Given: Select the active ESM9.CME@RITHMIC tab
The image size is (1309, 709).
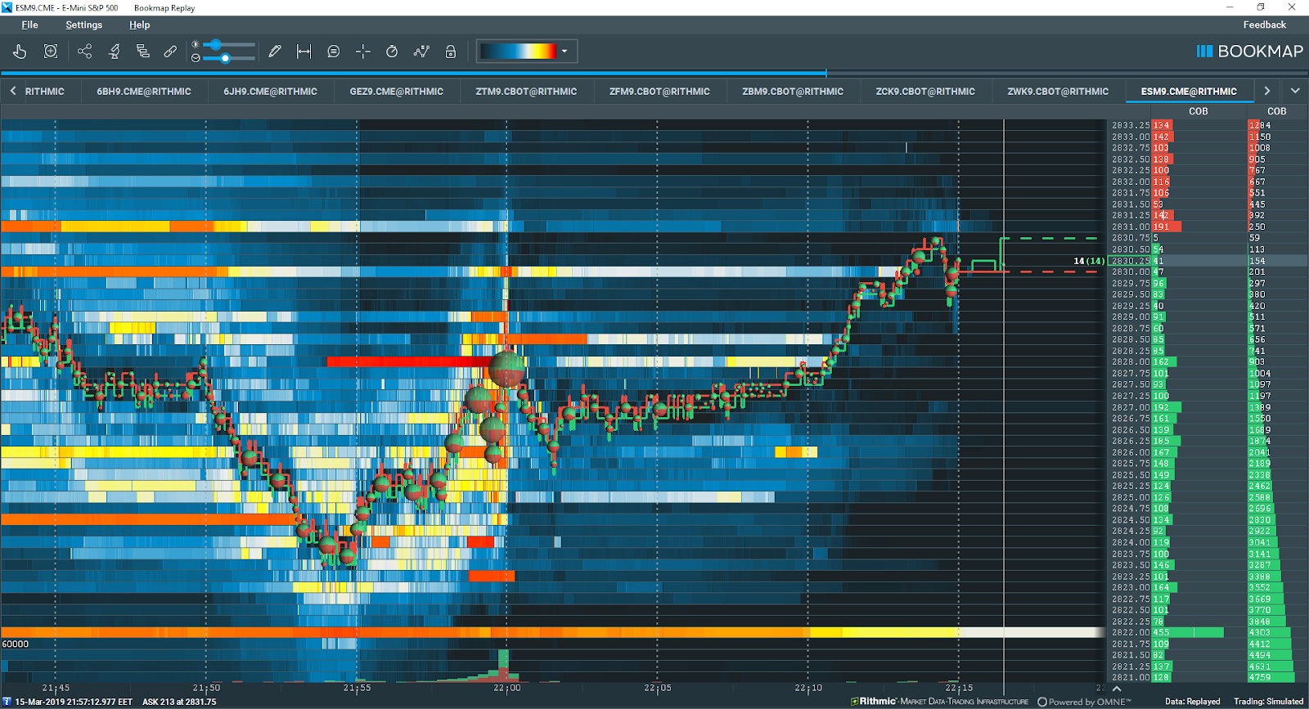Looking at the screenshot, I should pyautogui.click(x=1189, y=92).
